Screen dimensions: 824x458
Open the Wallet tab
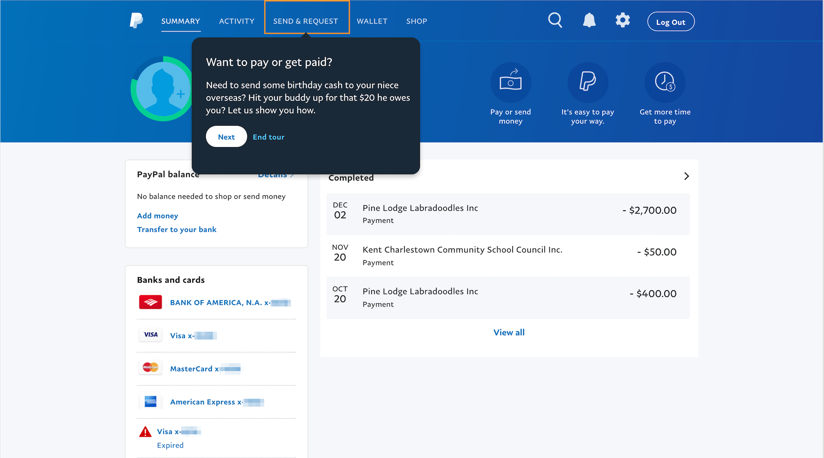372,21
